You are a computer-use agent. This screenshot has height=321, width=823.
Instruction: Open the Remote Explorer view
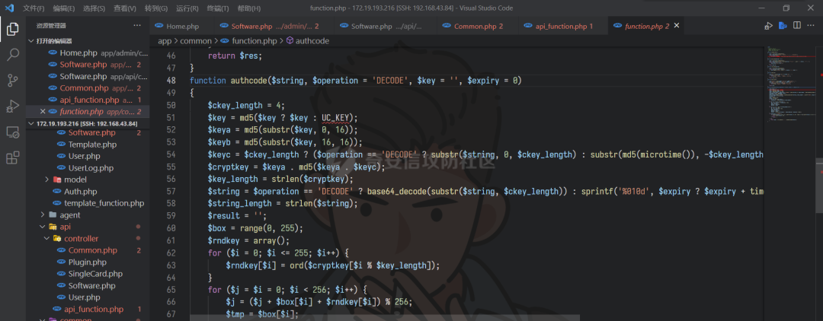13,132
